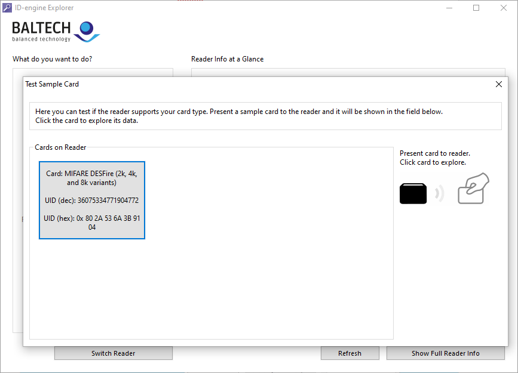518x373 pixels.
Task: Click 'Click card to explore.' text
Action: pos(433,162)
